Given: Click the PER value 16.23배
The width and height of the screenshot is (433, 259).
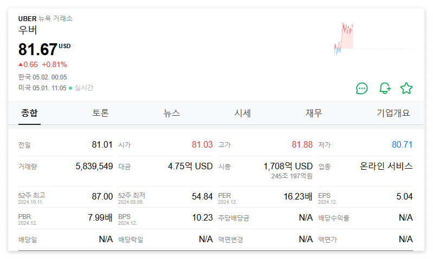Looking at the screenshot, I should [x=298, y=196].
